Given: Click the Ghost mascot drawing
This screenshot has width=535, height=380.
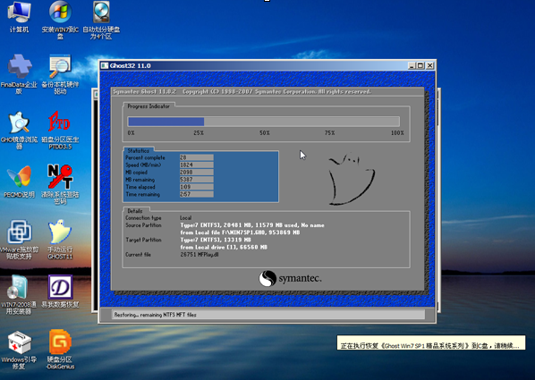Looking at the screenshot, I should 352,179.
